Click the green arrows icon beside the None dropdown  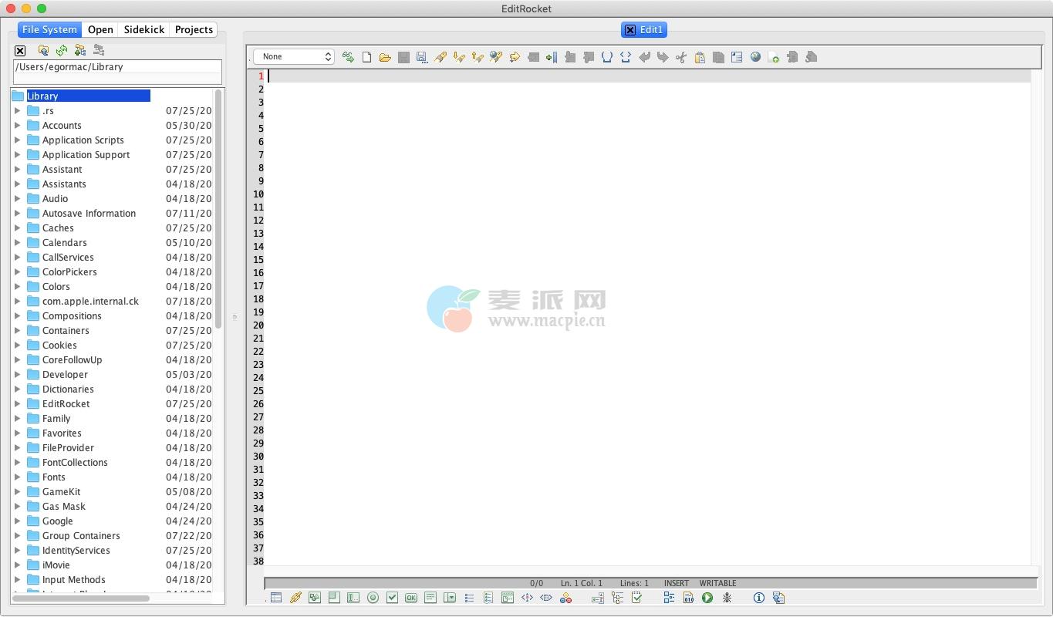[348, 57]
